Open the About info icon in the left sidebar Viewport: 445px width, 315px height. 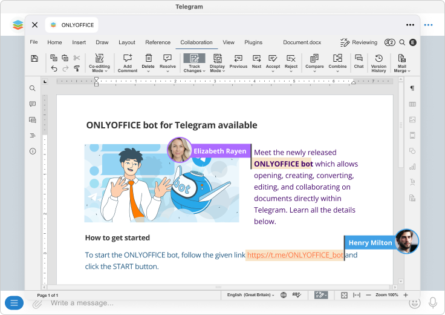pyautogui.click(x=33, y=151)
